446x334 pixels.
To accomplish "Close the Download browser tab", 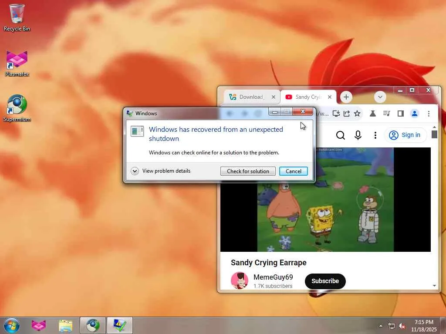I will [x=274, y=97].
